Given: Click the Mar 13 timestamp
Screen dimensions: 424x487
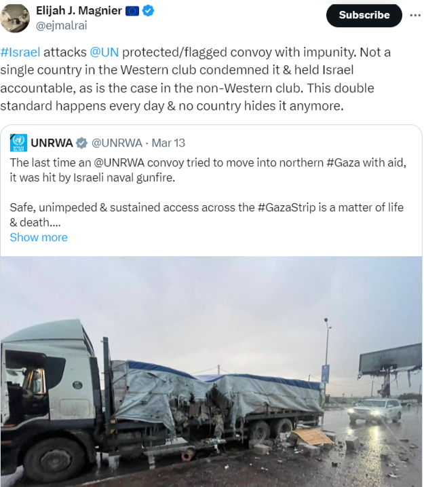Looking at the screenshot, I should [168, 143].
